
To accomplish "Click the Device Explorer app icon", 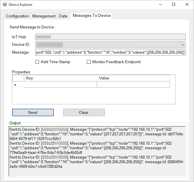I will click(5, 5).
